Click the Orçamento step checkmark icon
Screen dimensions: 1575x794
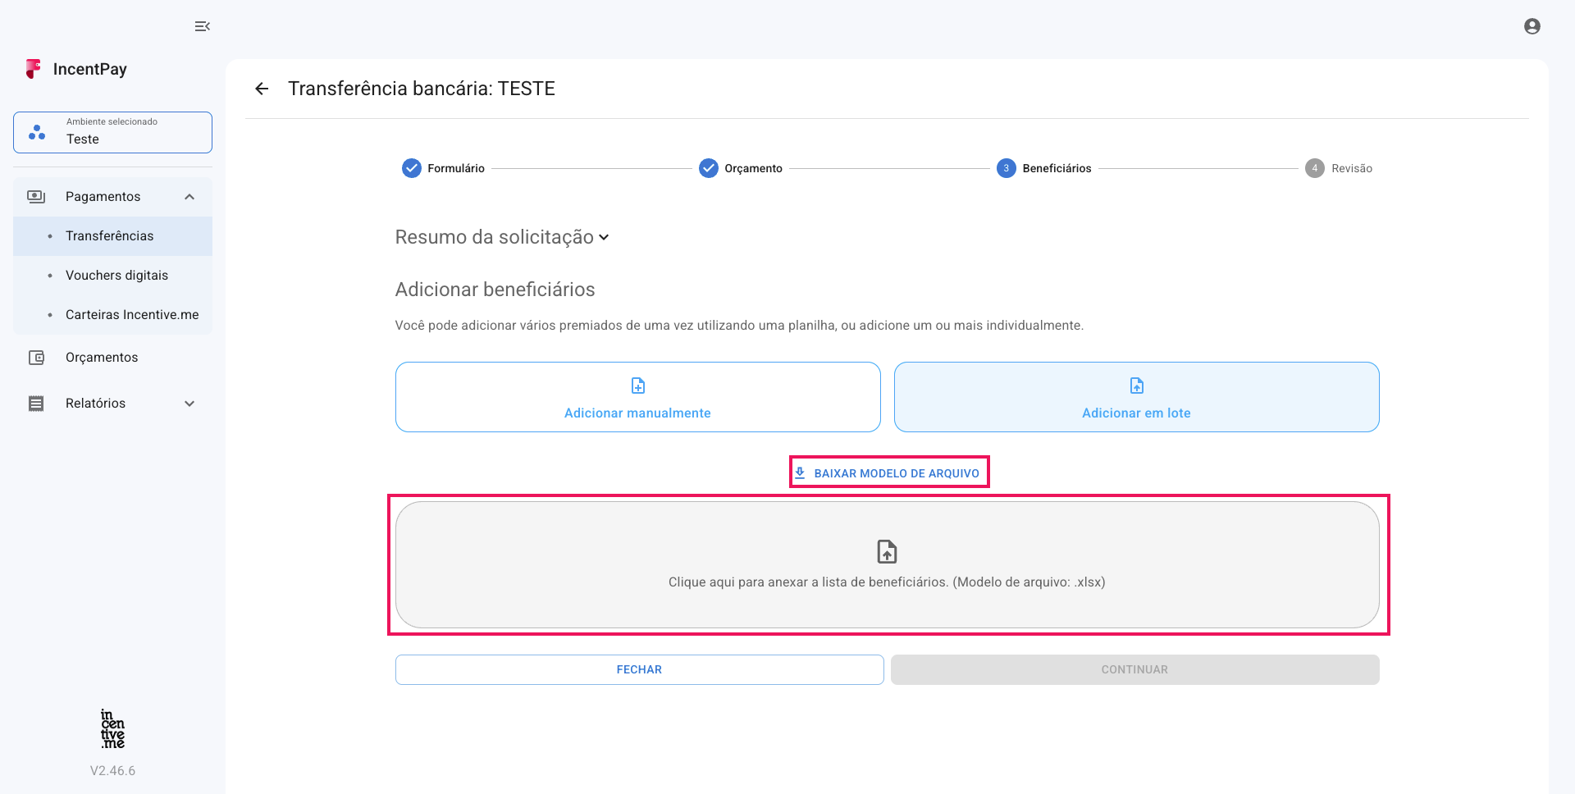708,168
